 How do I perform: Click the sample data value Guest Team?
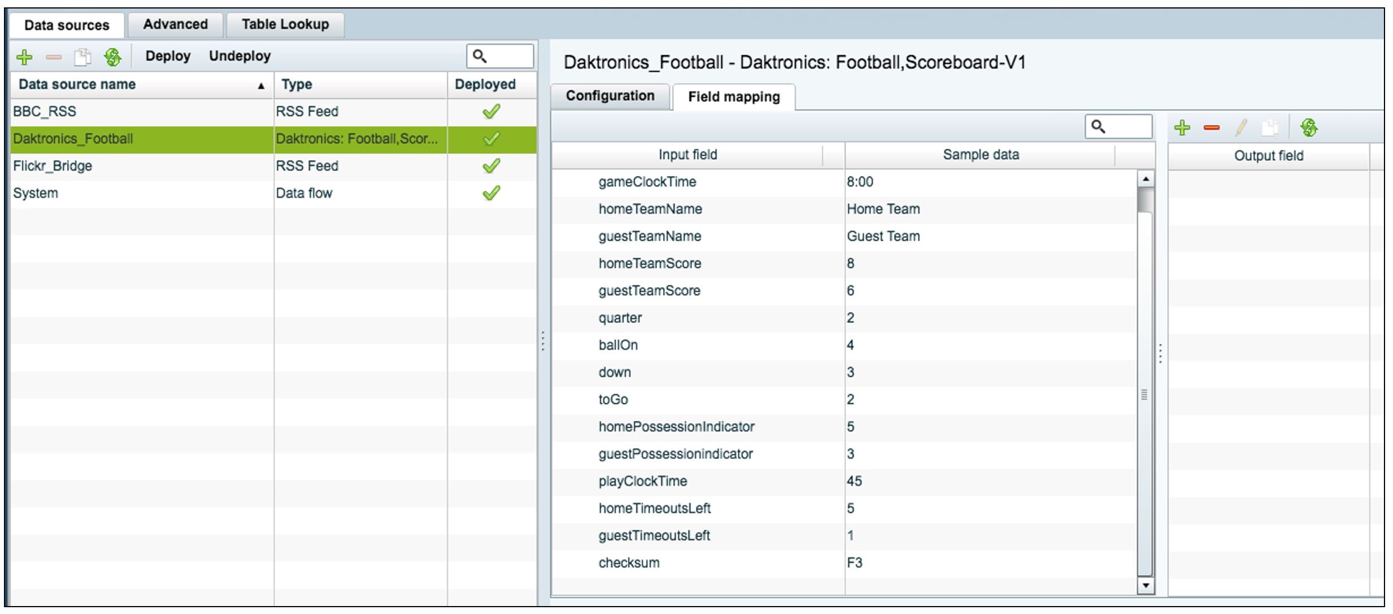883,236
